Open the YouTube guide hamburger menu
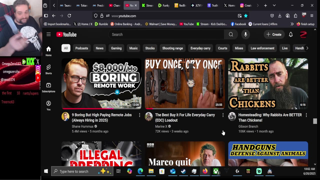The image size is (320, 180). 48,34
